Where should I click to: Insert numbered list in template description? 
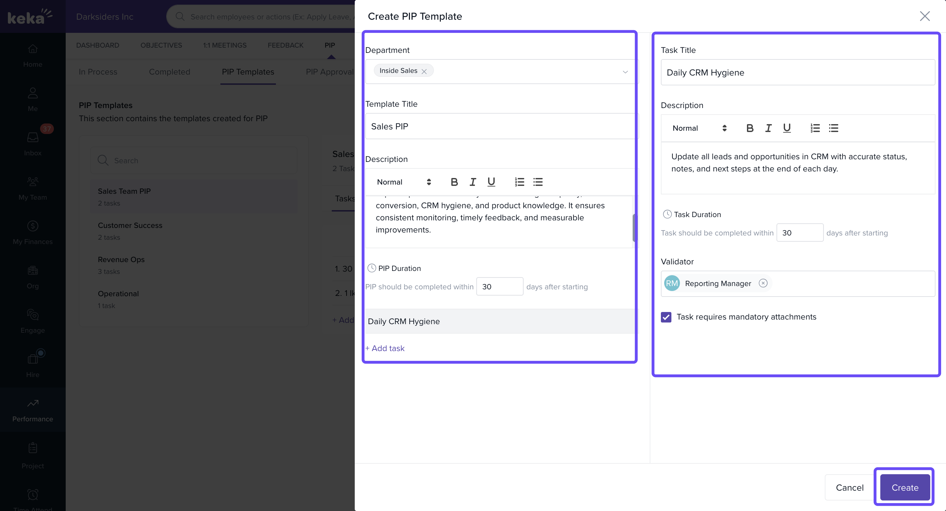pos(519,182)
